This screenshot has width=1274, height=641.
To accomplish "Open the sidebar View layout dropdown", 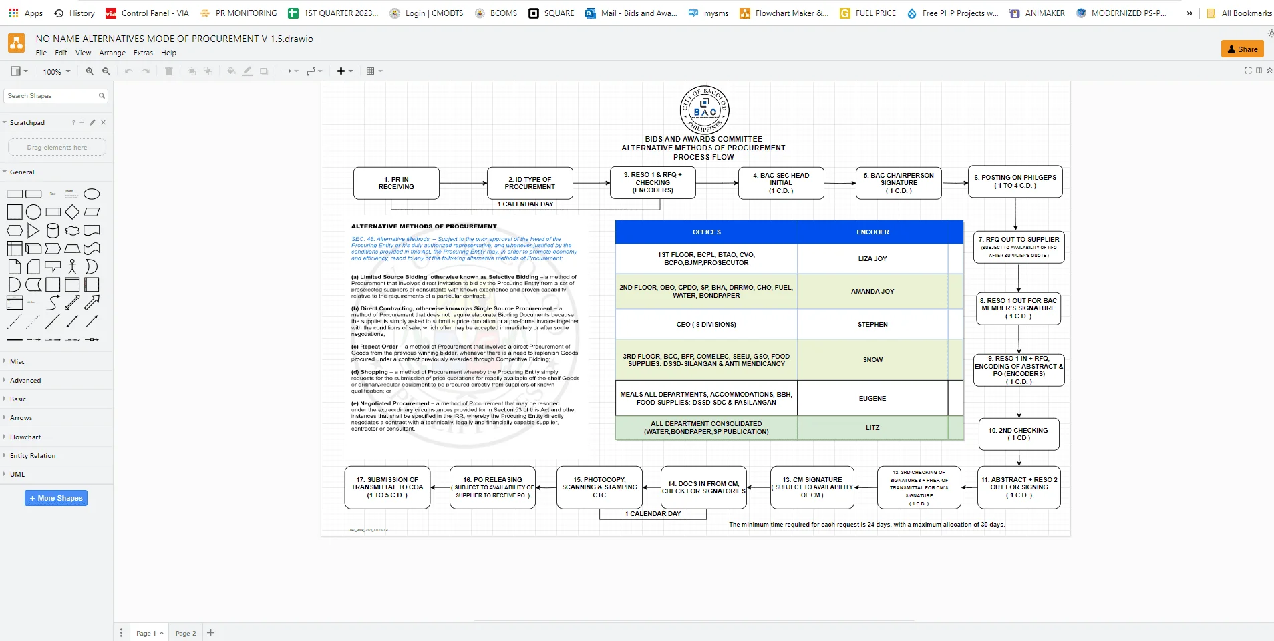I will (x=19, y=71).
